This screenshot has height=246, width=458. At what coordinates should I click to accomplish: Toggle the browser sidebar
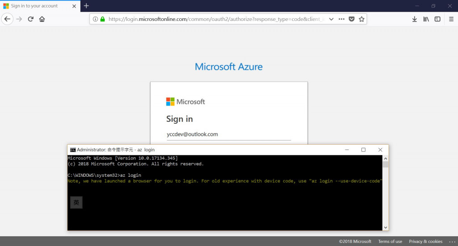tap(437, 19)
